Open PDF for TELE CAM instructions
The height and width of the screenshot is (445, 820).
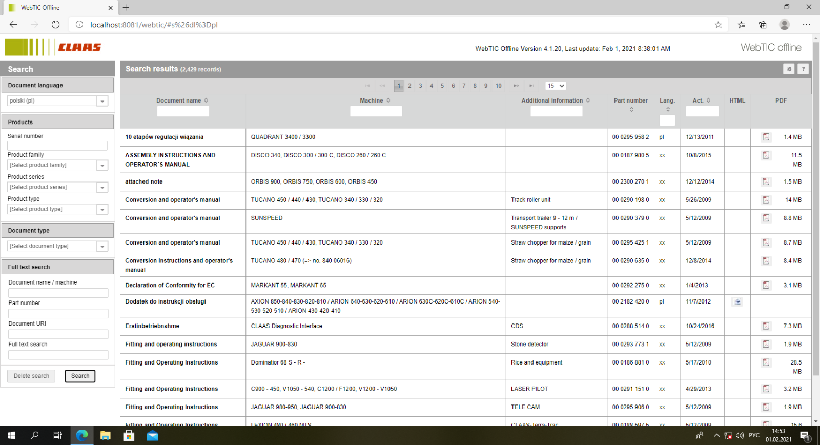(766, 407)
